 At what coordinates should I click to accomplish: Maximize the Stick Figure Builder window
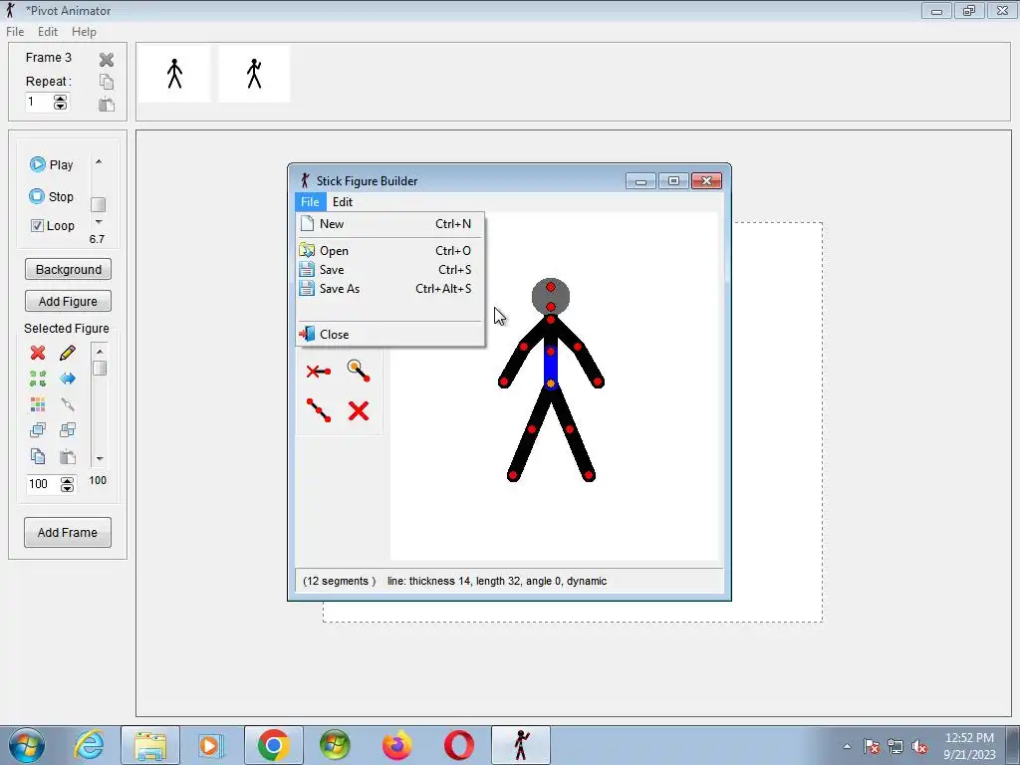673,181
